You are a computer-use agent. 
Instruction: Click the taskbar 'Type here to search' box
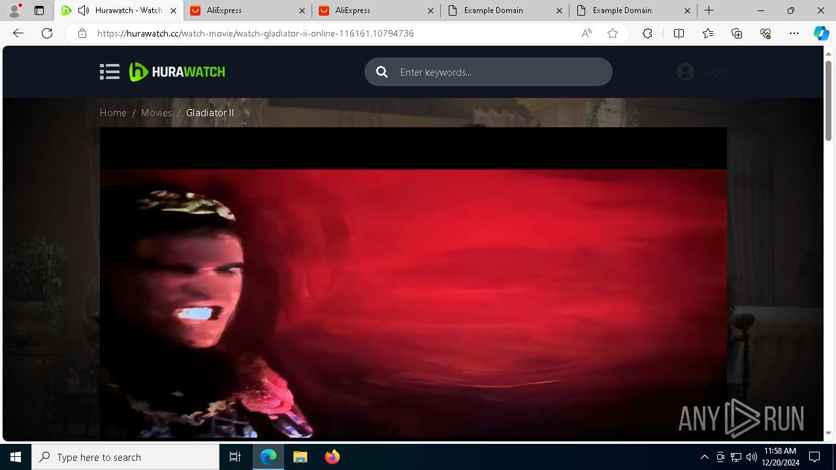(x=125, y=457)
